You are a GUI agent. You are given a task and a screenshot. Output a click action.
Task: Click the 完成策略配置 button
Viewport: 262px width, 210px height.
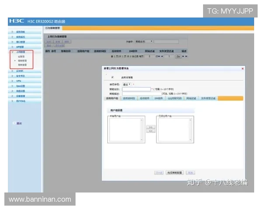[176, 172]
